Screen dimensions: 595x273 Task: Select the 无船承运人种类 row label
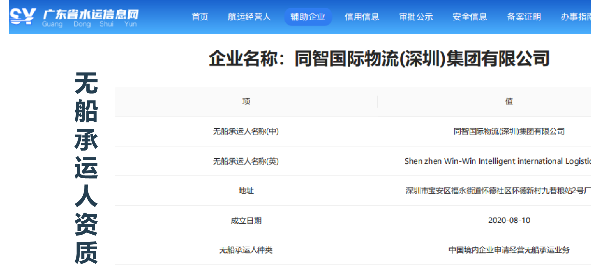click(246, 250)
